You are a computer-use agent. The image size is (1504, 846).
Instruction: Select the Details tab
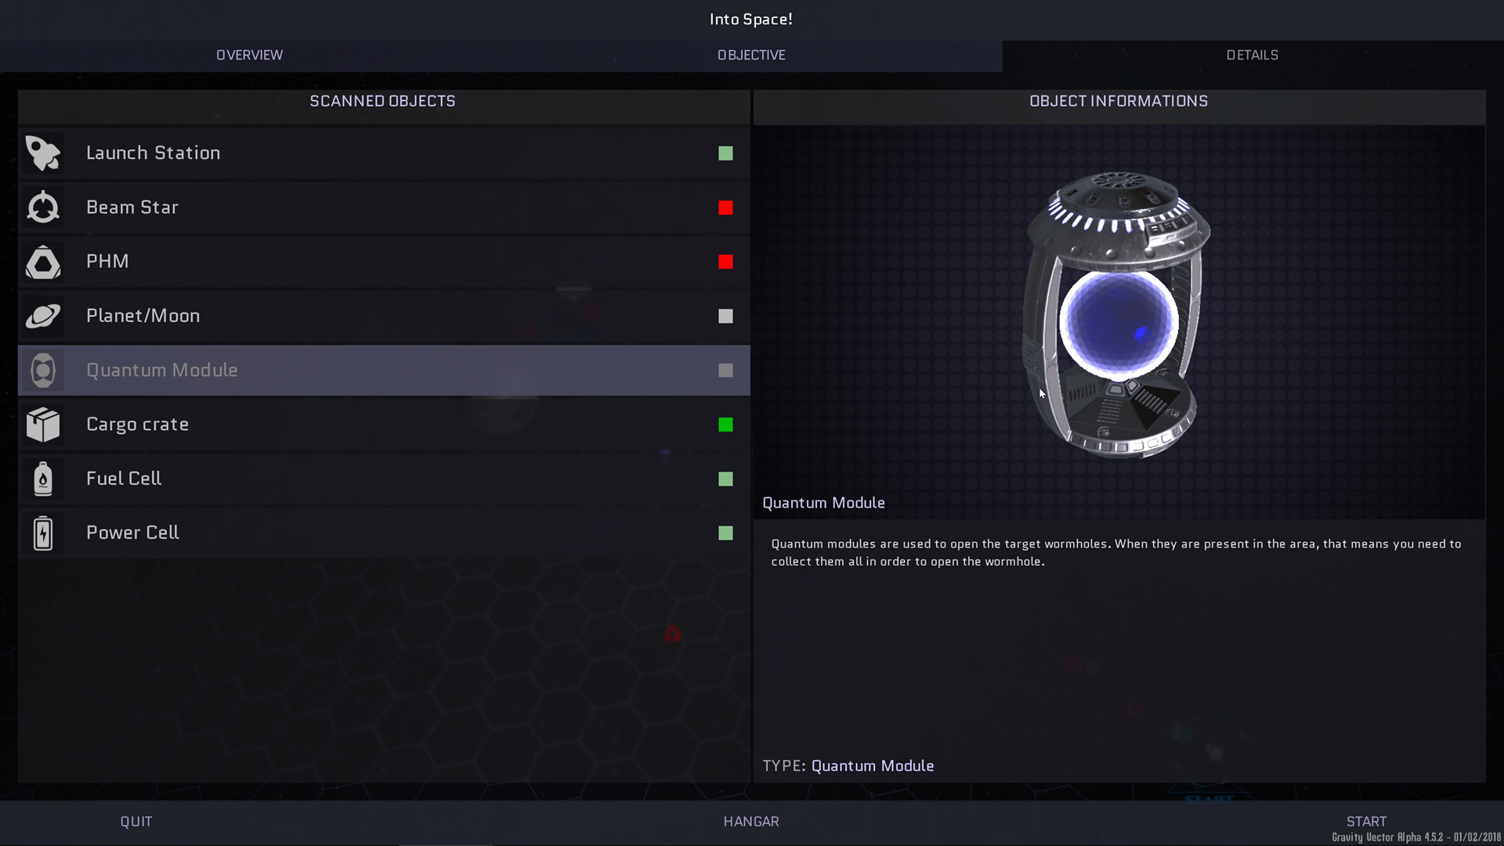[x=1252, y=55]
